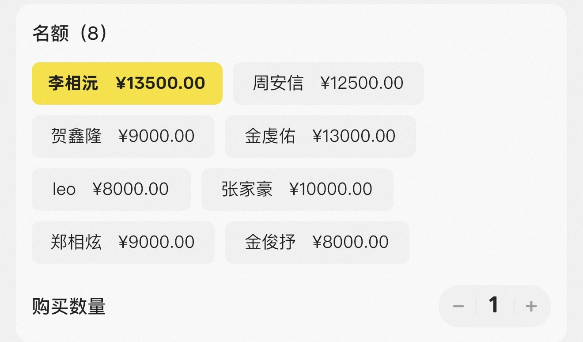Click the 名额（8）section heading
Screen dimensions: 583x342
(70, 34)
